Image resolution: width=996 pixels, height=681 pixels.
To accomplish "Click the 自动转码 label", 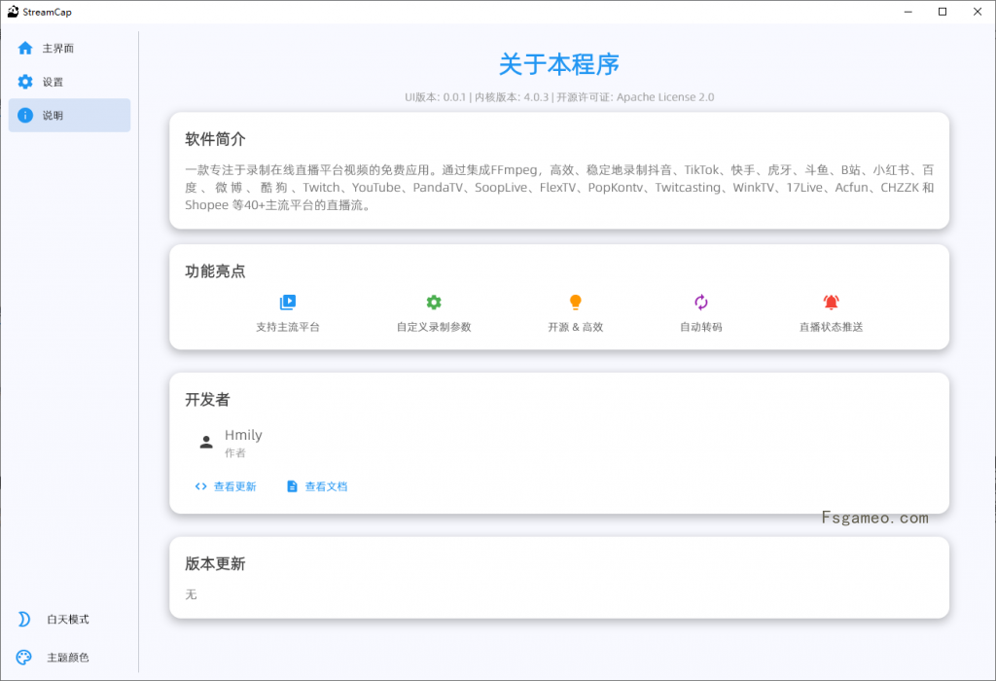I will point(701,327).
